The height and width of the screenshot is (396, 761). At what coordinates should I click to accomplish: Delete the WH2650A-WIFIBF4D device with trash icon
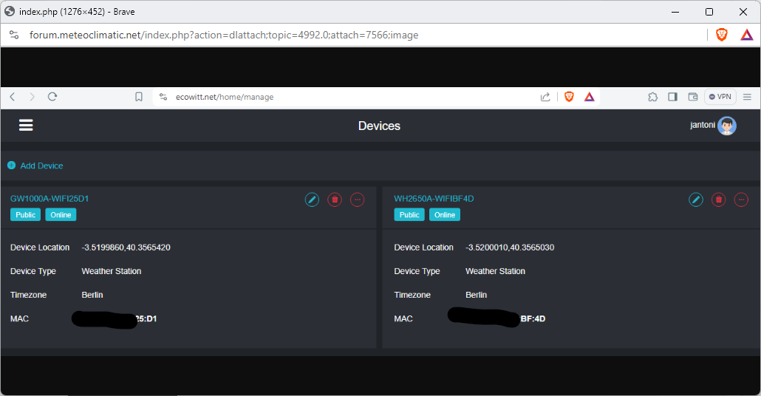click(x=718, y=199)
